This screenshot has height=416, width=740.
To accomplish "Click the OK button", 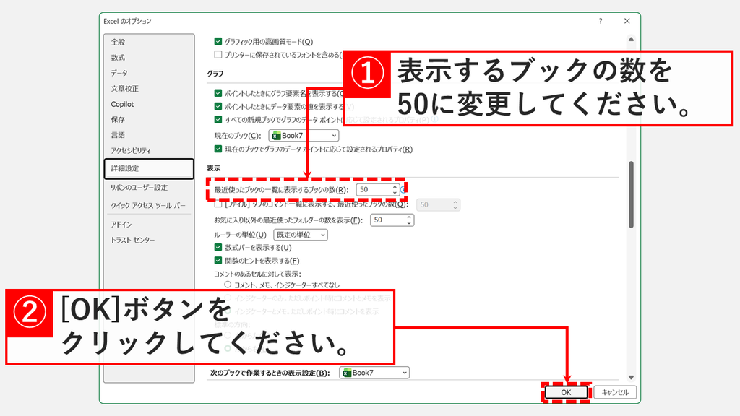I will (567, 392).
